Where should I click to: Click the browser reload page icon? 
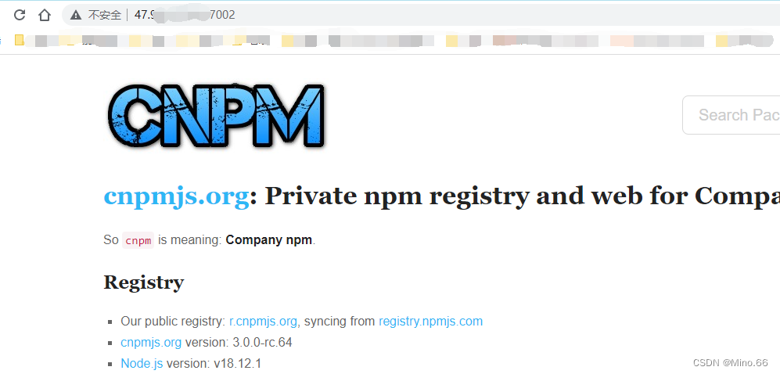click(20, 15)
